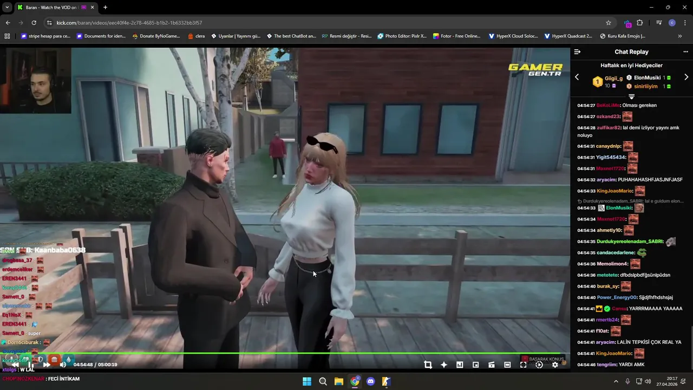This screenshot has width=693, height=390.
Task: Open the best ChatBot bookmark
Action: coord(291,36)
